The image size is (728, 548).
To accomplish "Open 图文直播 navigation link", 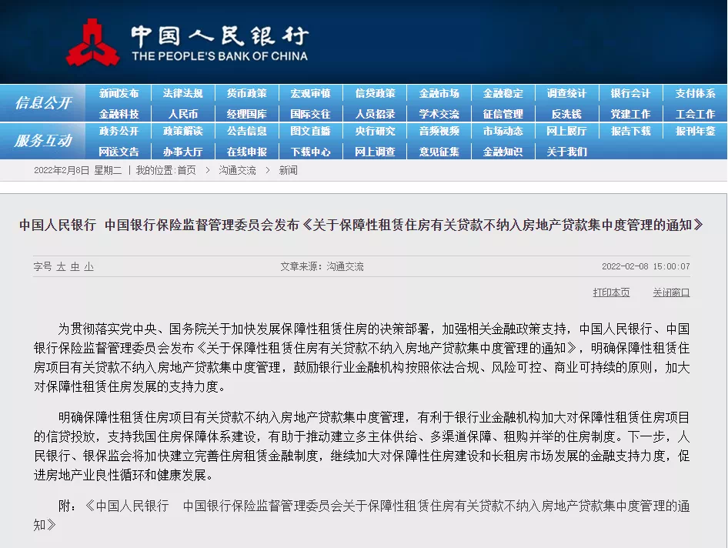I will (x=311, y=132).
